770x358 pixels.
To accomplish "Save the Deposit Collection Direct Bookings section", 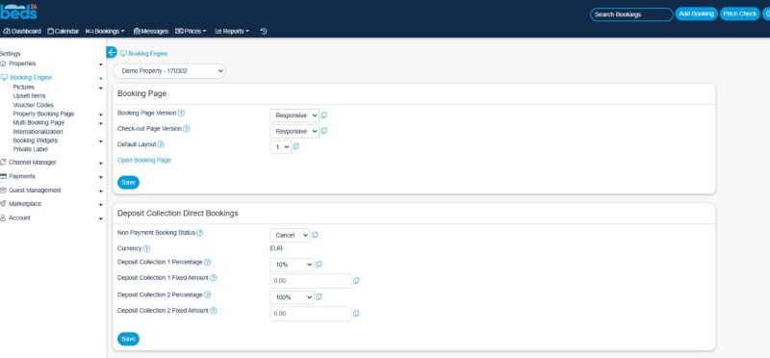I will pos(128,339).
